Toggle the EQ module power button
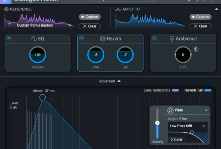The width and height of the screenshot is (221, 149). (9, 38)
